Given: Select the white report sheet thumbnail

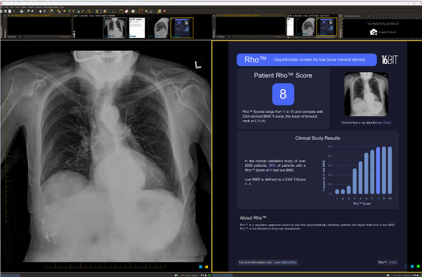Looking at the screenshot, I should coord(137,27).
